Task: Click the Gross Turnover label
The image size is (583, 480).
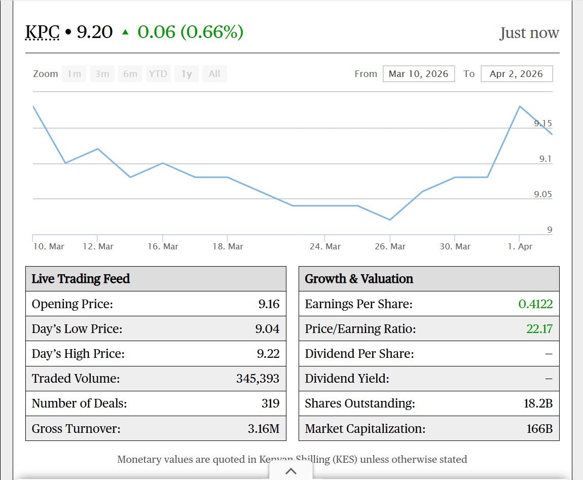Action: click(x=76, y=428)
